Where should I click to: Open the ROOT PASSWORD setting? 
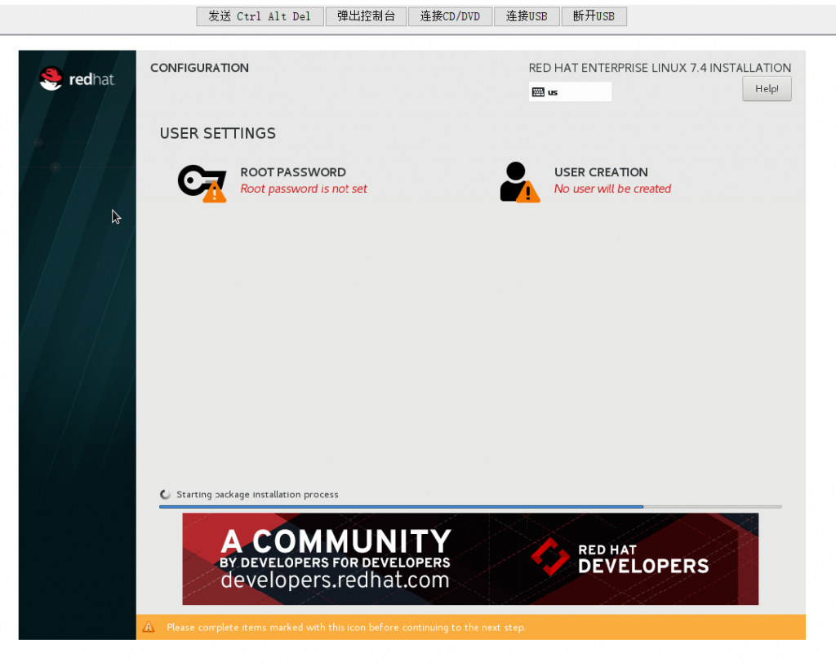click(x=273, y=182)
